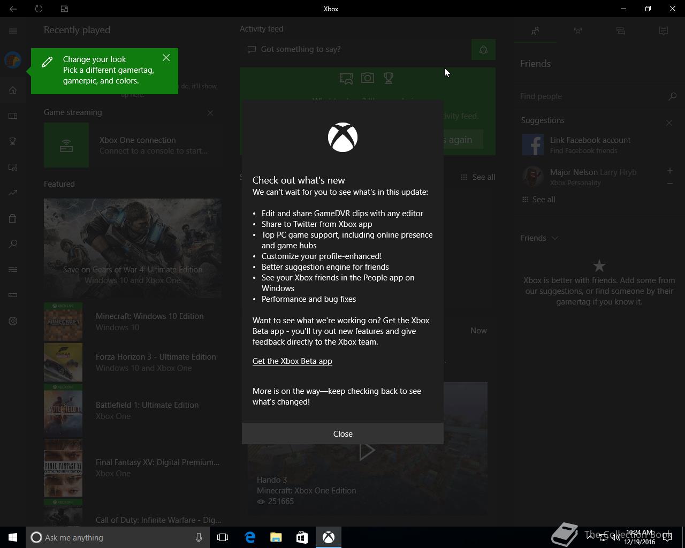The height and width of the screenshot is (548, 685).
Task: Open the Get the Xbox Beta app link
Action: (292, 361)
